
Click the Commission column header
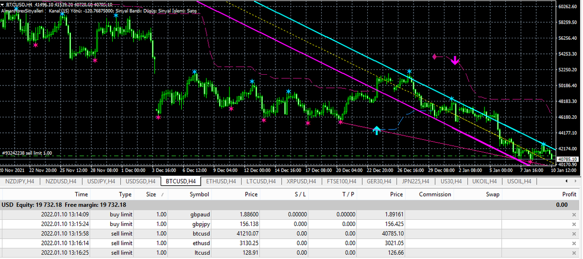pos(435,194)
